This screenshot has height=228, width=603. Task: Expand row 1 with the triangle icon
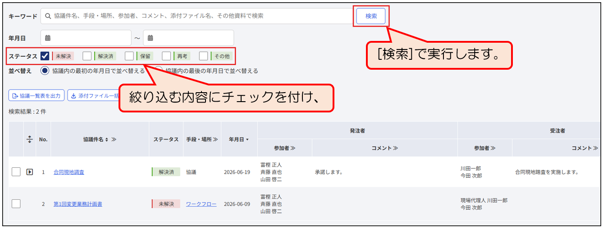30,172
